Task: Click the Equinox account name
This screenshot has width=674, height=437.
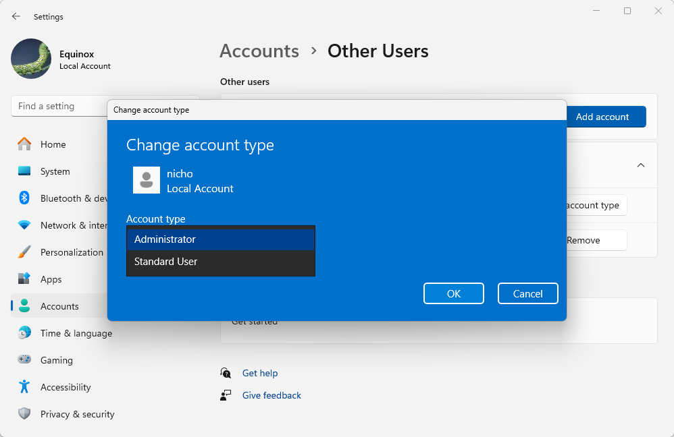Action: coord(76,54)
